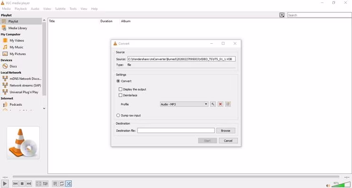The width and height of the screenshot is (352, 188).
Task: Open the Profile dropdown Audio - MP3
Action: click(x=184, y=104)
